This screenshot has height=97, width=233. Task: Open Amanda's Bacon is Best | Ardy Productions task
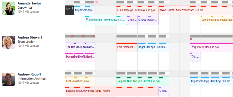(x=196, y=10)
